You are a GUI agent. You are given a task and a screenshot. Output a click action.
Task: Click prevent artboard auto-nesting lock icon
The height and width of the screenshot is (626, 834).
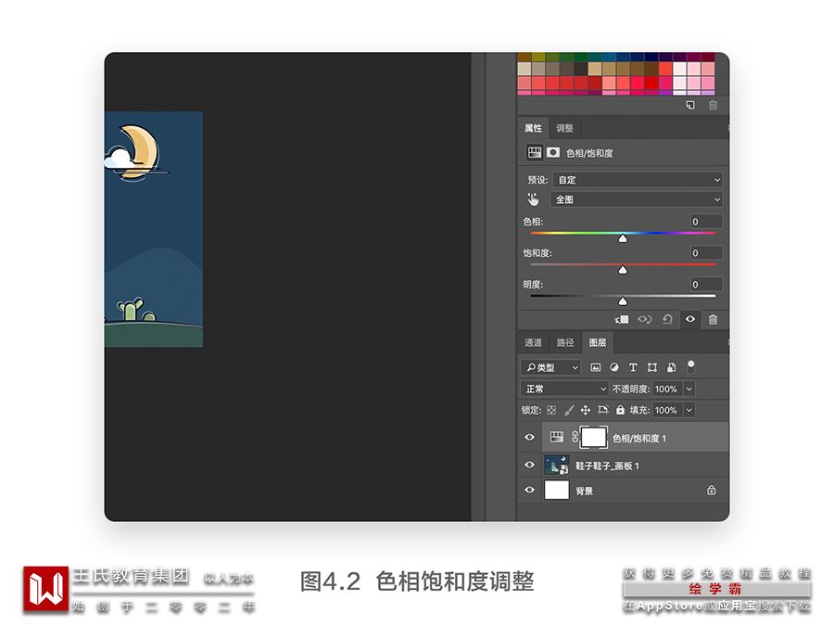[x=602, y=410]
